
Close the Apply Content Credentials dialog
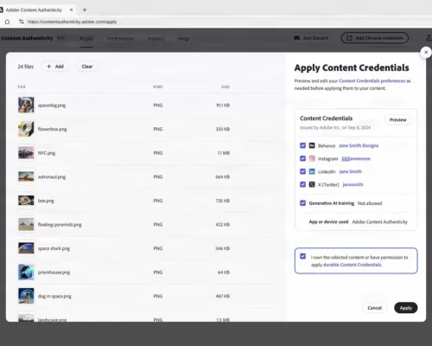pos(426,53)
